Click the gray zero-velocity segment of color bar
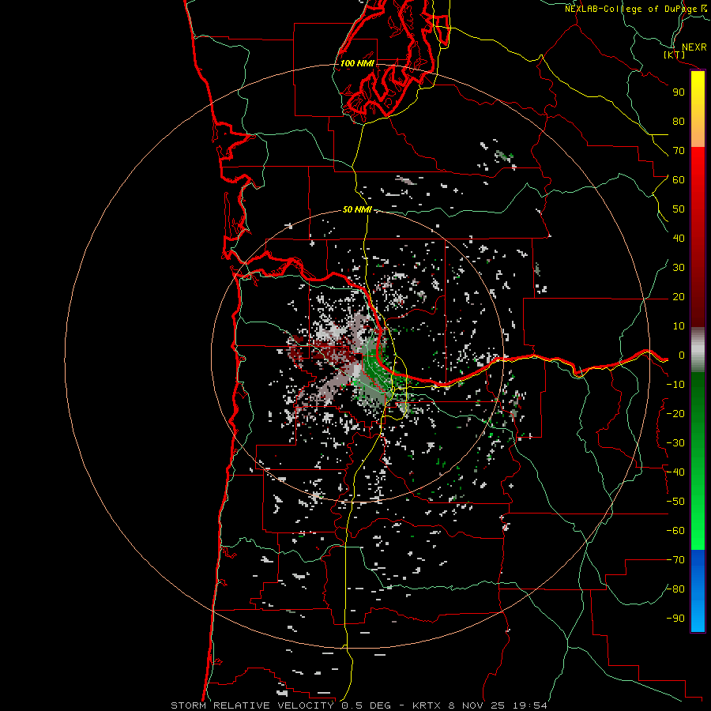 coord(698,350)
